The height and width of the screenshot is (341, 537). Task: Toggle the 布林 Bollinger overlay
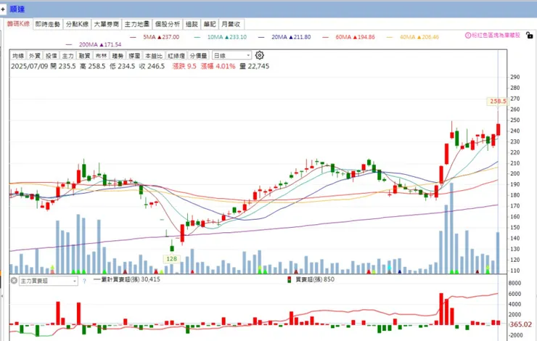point(101,55)
